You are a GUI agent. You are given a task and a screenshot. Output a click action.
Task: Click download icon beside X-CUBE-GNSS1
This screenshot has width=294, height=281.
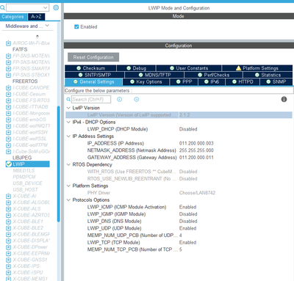point(8,260)
